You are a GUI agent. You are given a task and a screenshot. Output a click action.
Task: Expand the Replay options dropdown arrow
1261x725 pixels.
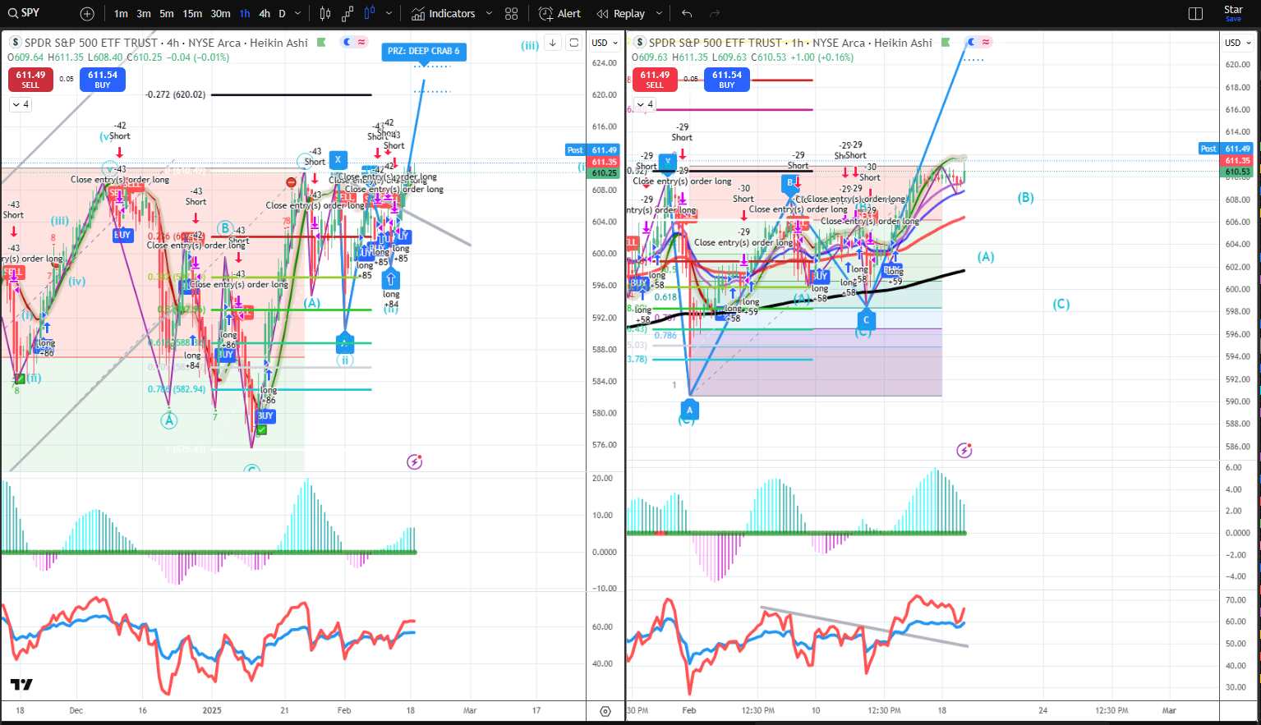[x=659, y=14]
